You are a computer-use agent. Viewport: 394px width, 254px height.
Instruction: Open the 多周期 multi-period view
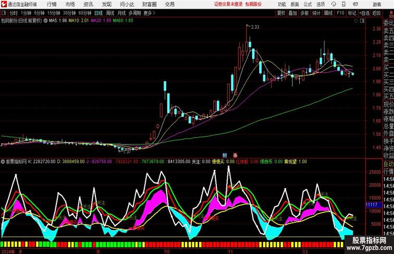tap(134, 13)
